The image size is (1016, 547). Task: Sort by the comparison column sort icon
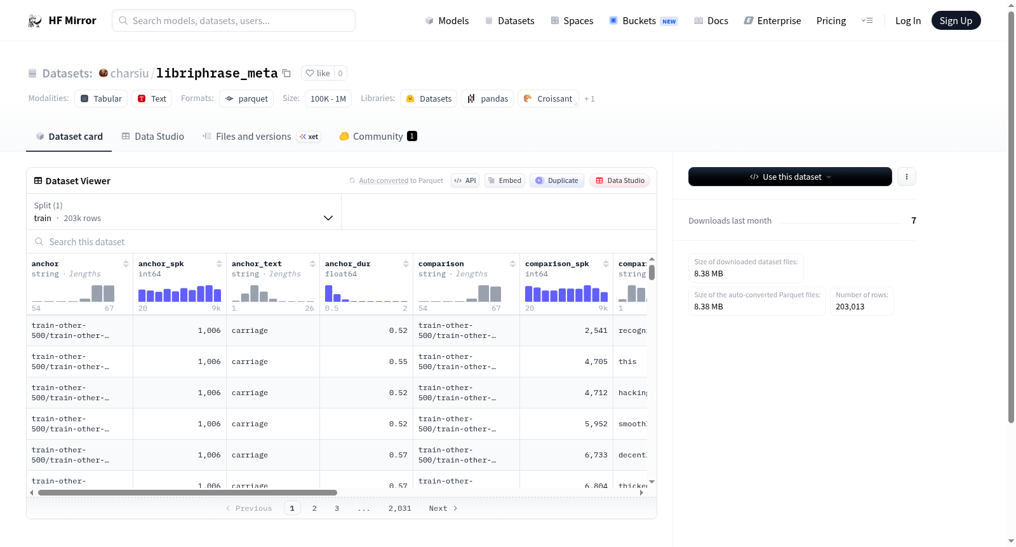[x=512, y=264]
